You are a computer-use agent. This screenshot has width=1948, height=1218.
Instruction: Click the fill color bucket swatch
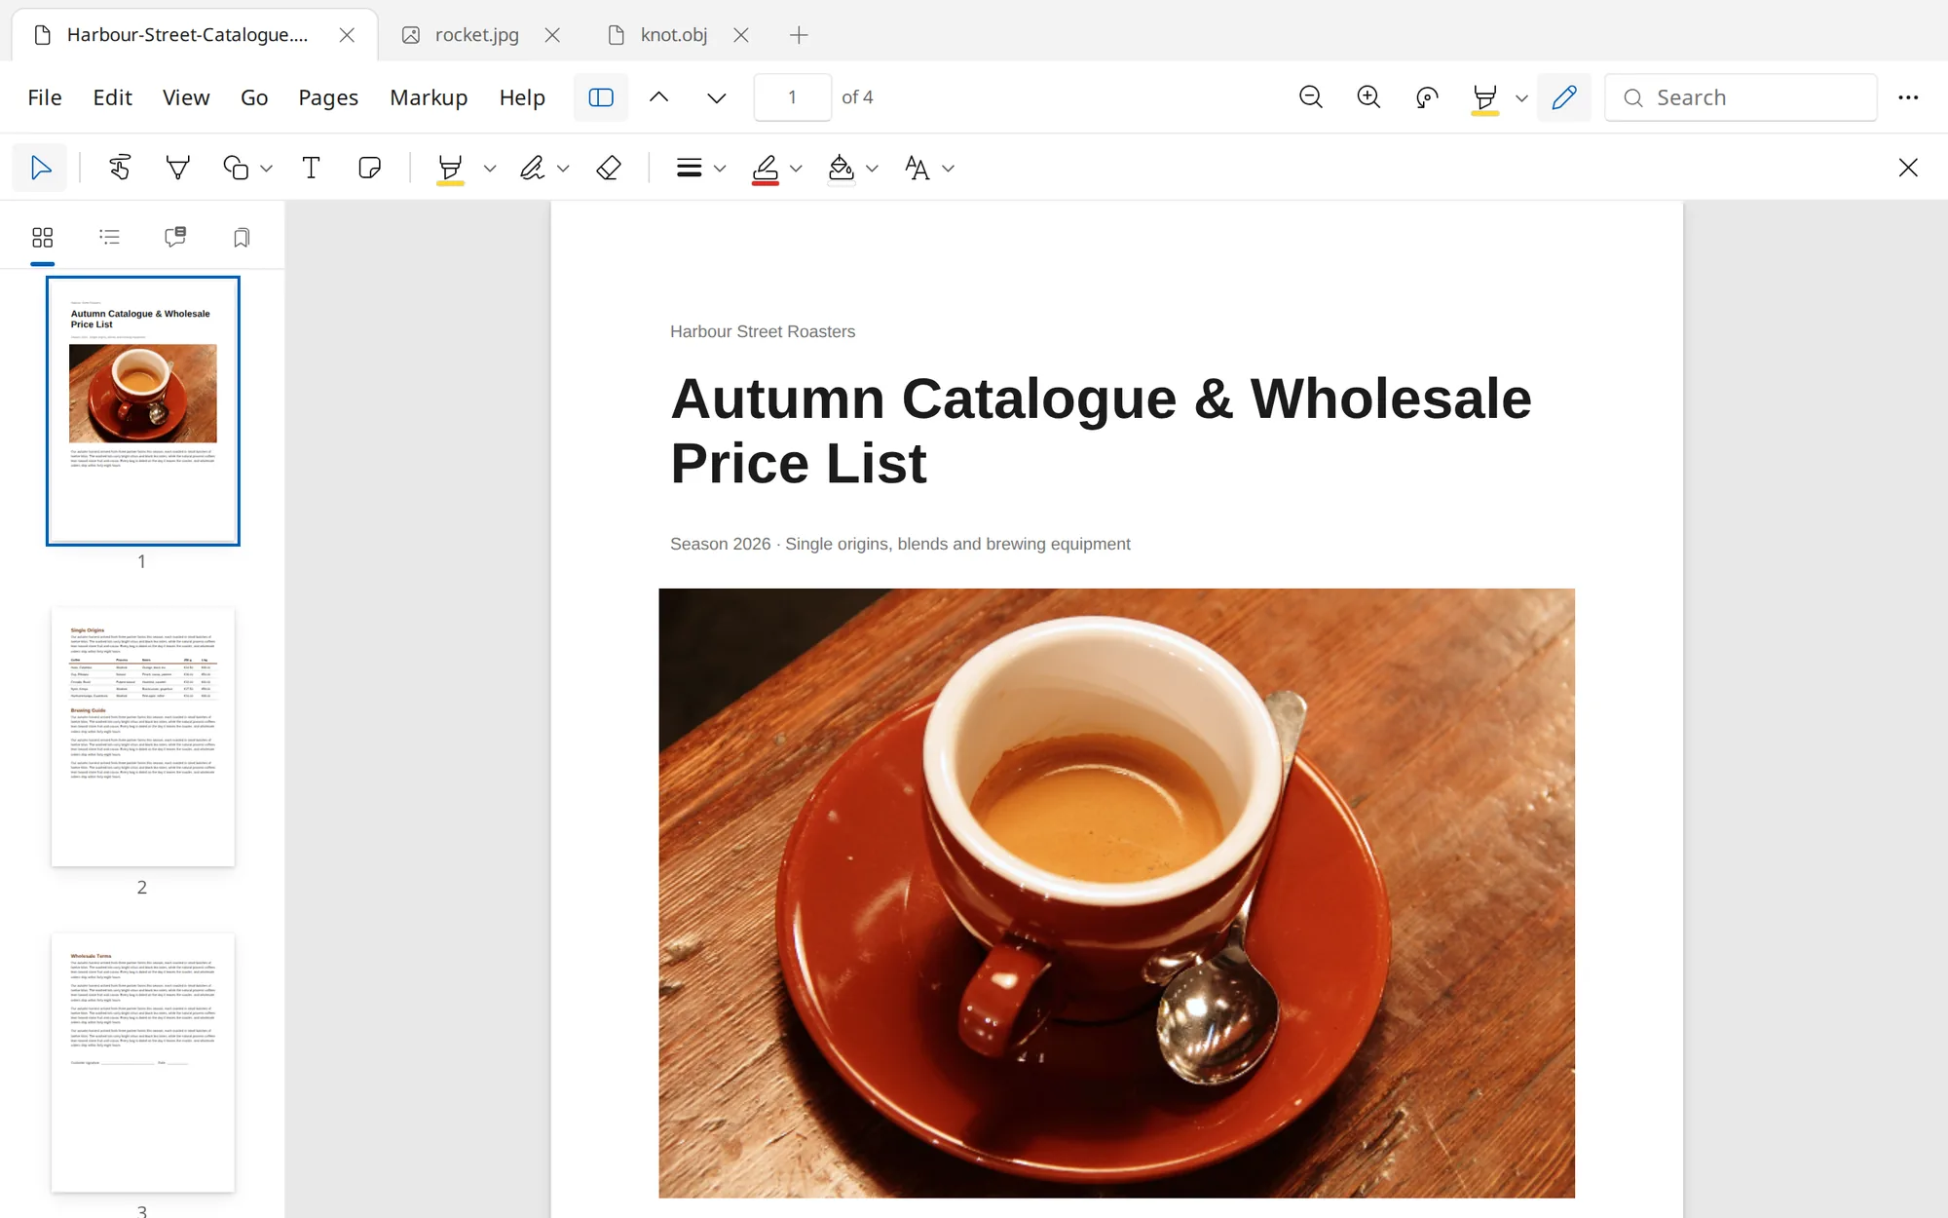tap(841, 169)
